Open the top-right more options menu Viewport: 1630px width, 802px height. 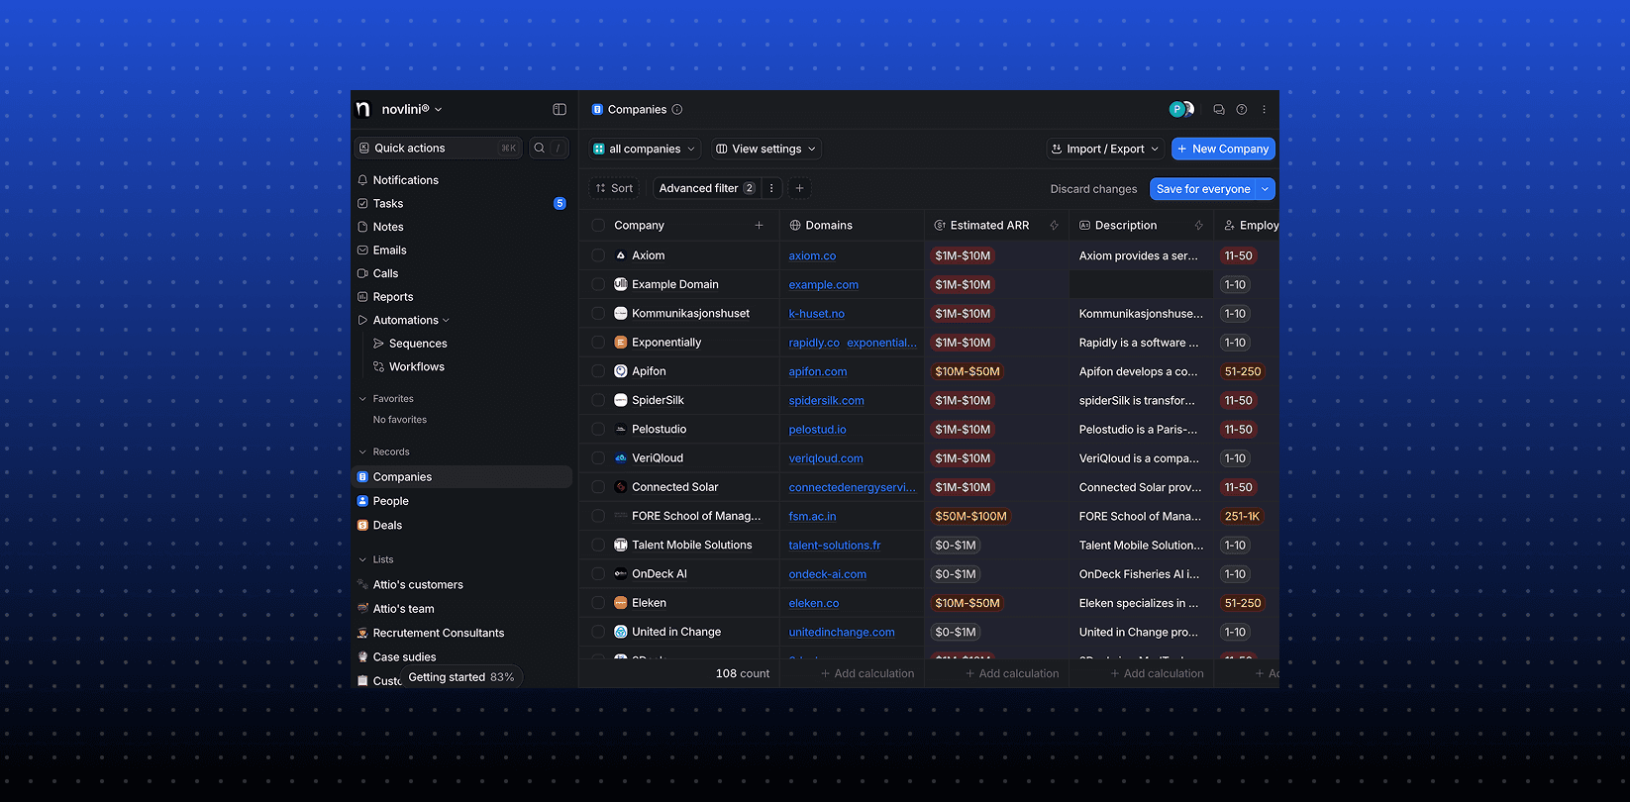[x=1264, y=110]
